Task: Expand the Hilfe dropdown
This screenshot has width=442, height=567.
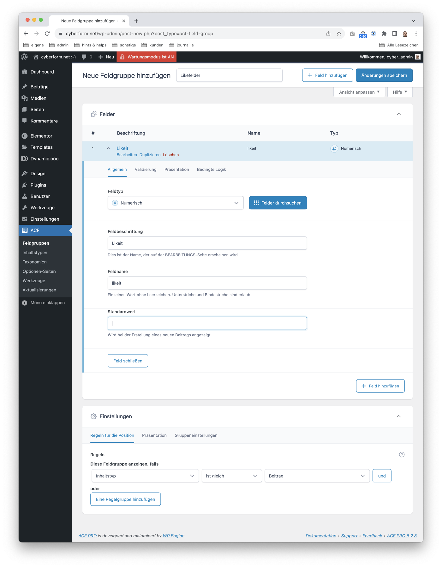Action: coord(400,92)
